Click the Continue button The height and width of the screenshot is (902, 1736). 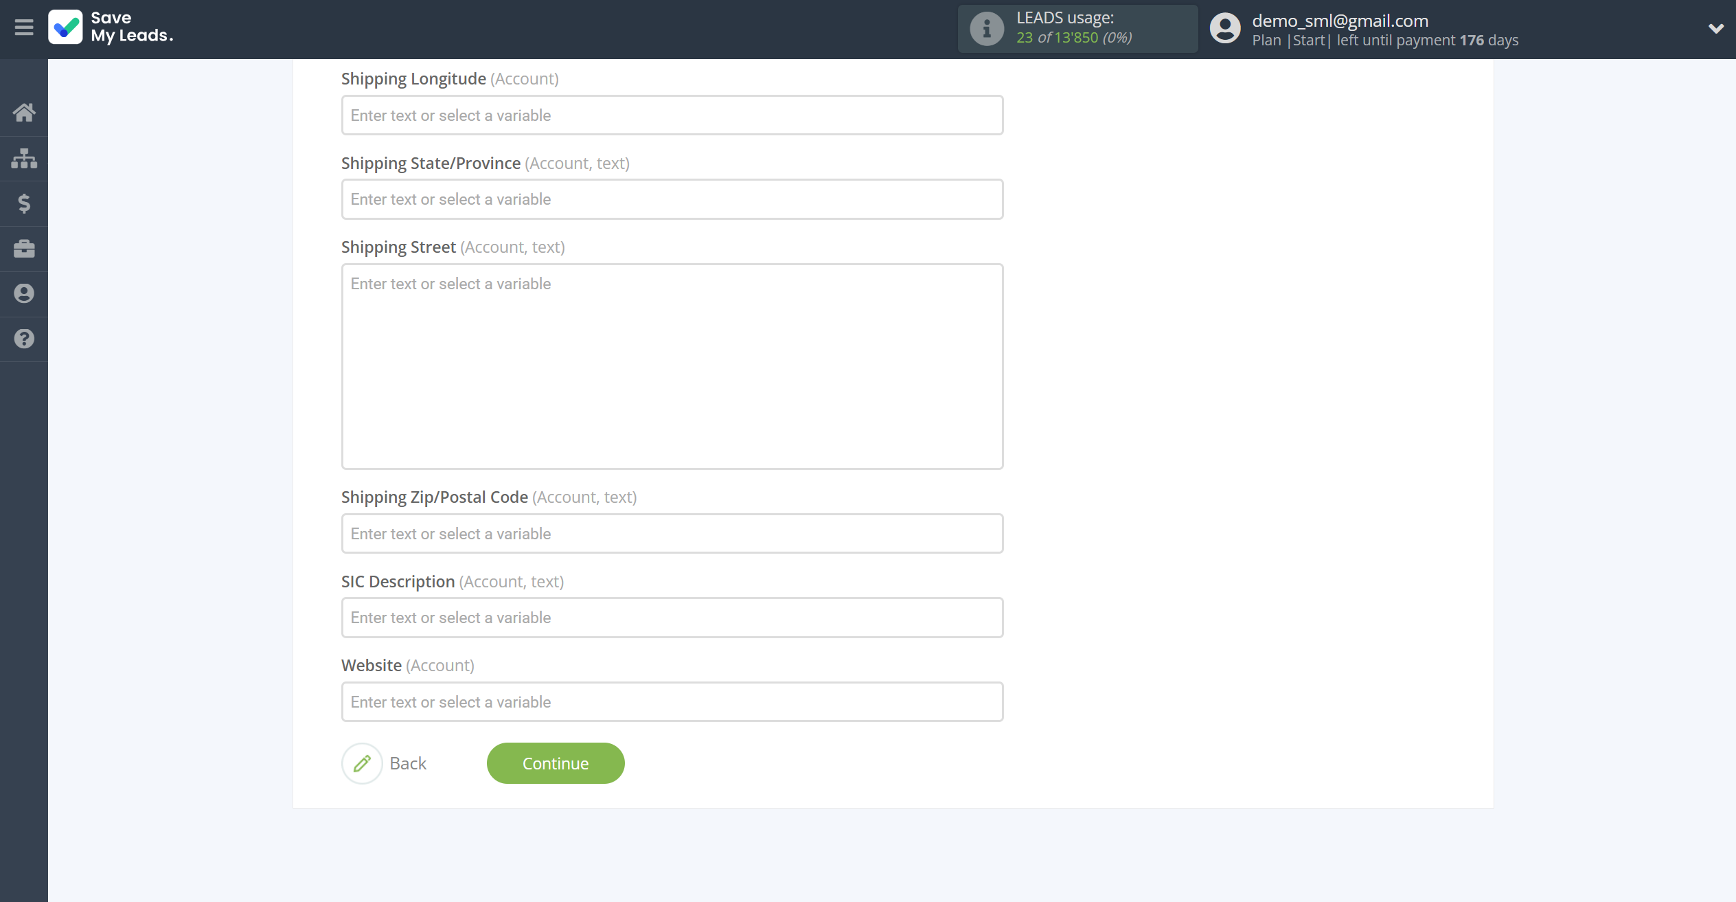(556, 763)
